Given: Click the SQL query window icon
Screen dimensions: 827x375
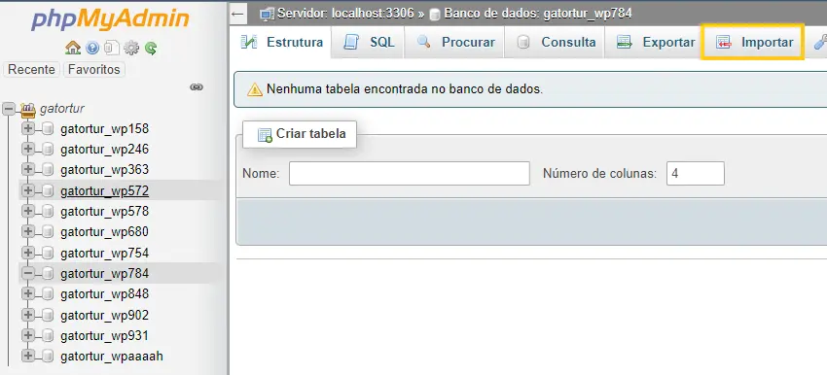Looking at the screenshot, I should 111,49.
